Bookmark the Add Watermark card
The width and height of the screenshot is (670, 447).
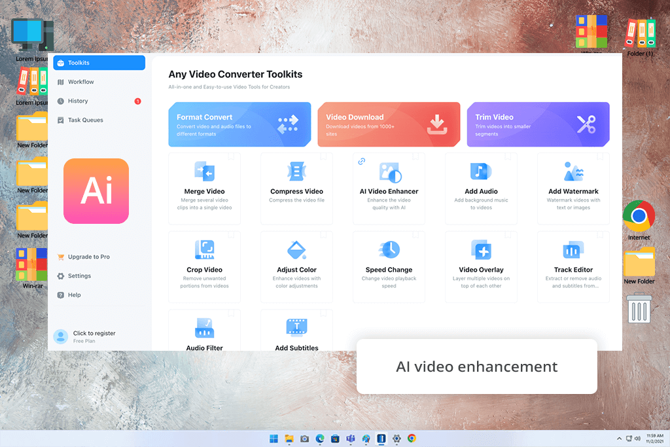[601, 157]
